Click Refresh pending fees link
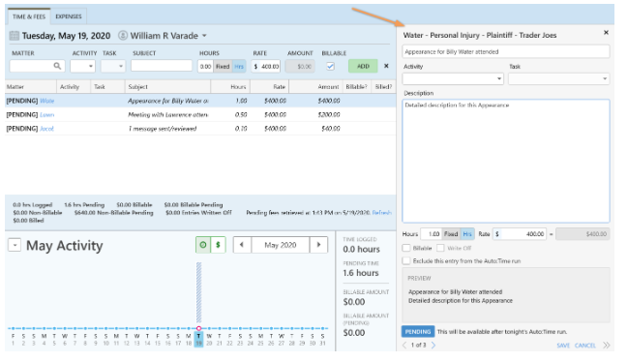628x362 pixels. click(381, 212)
